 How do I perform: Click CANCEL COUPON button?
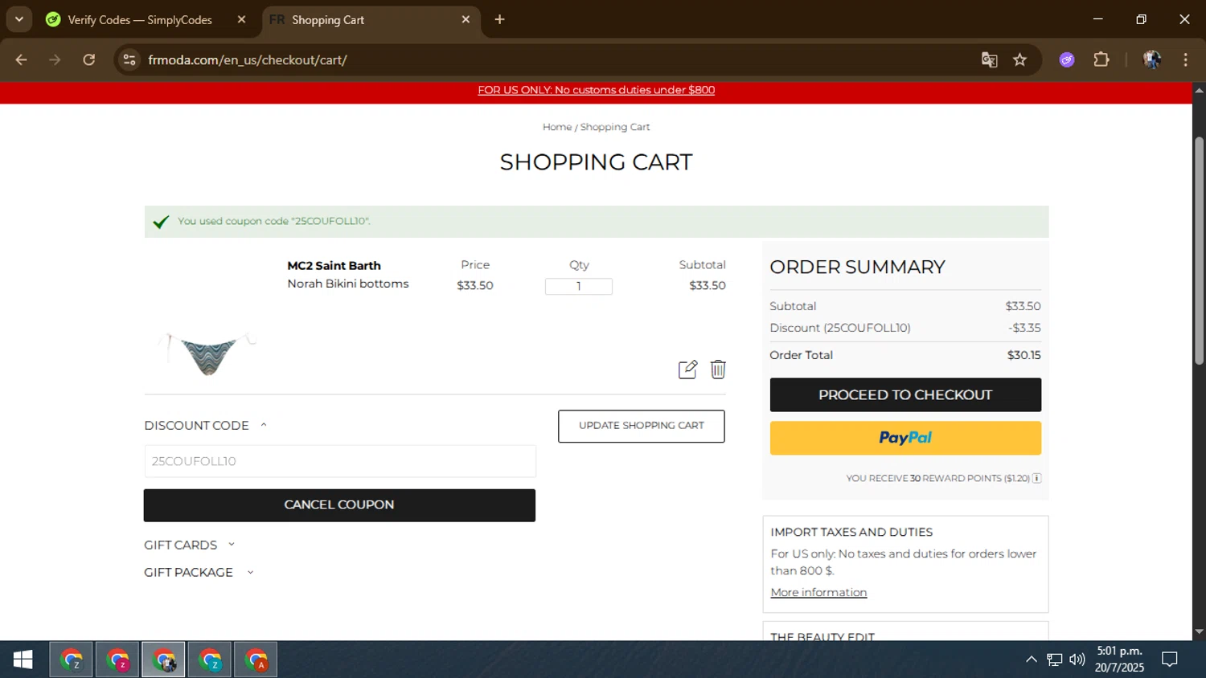(x=339, y=505)
